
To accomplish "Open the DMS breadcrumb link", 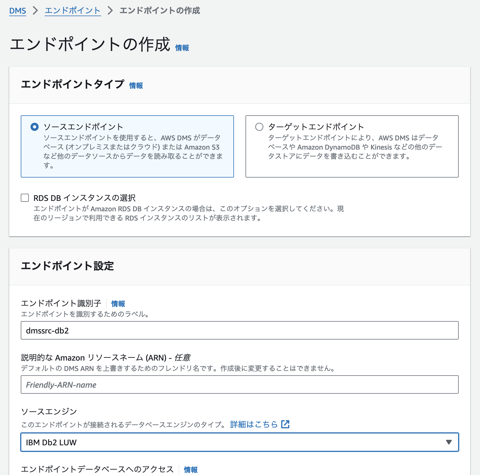I will 18,11.
